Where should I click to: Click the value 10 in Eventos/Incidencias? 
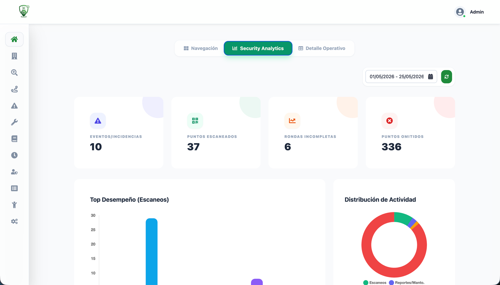click(x=96, y=147)
